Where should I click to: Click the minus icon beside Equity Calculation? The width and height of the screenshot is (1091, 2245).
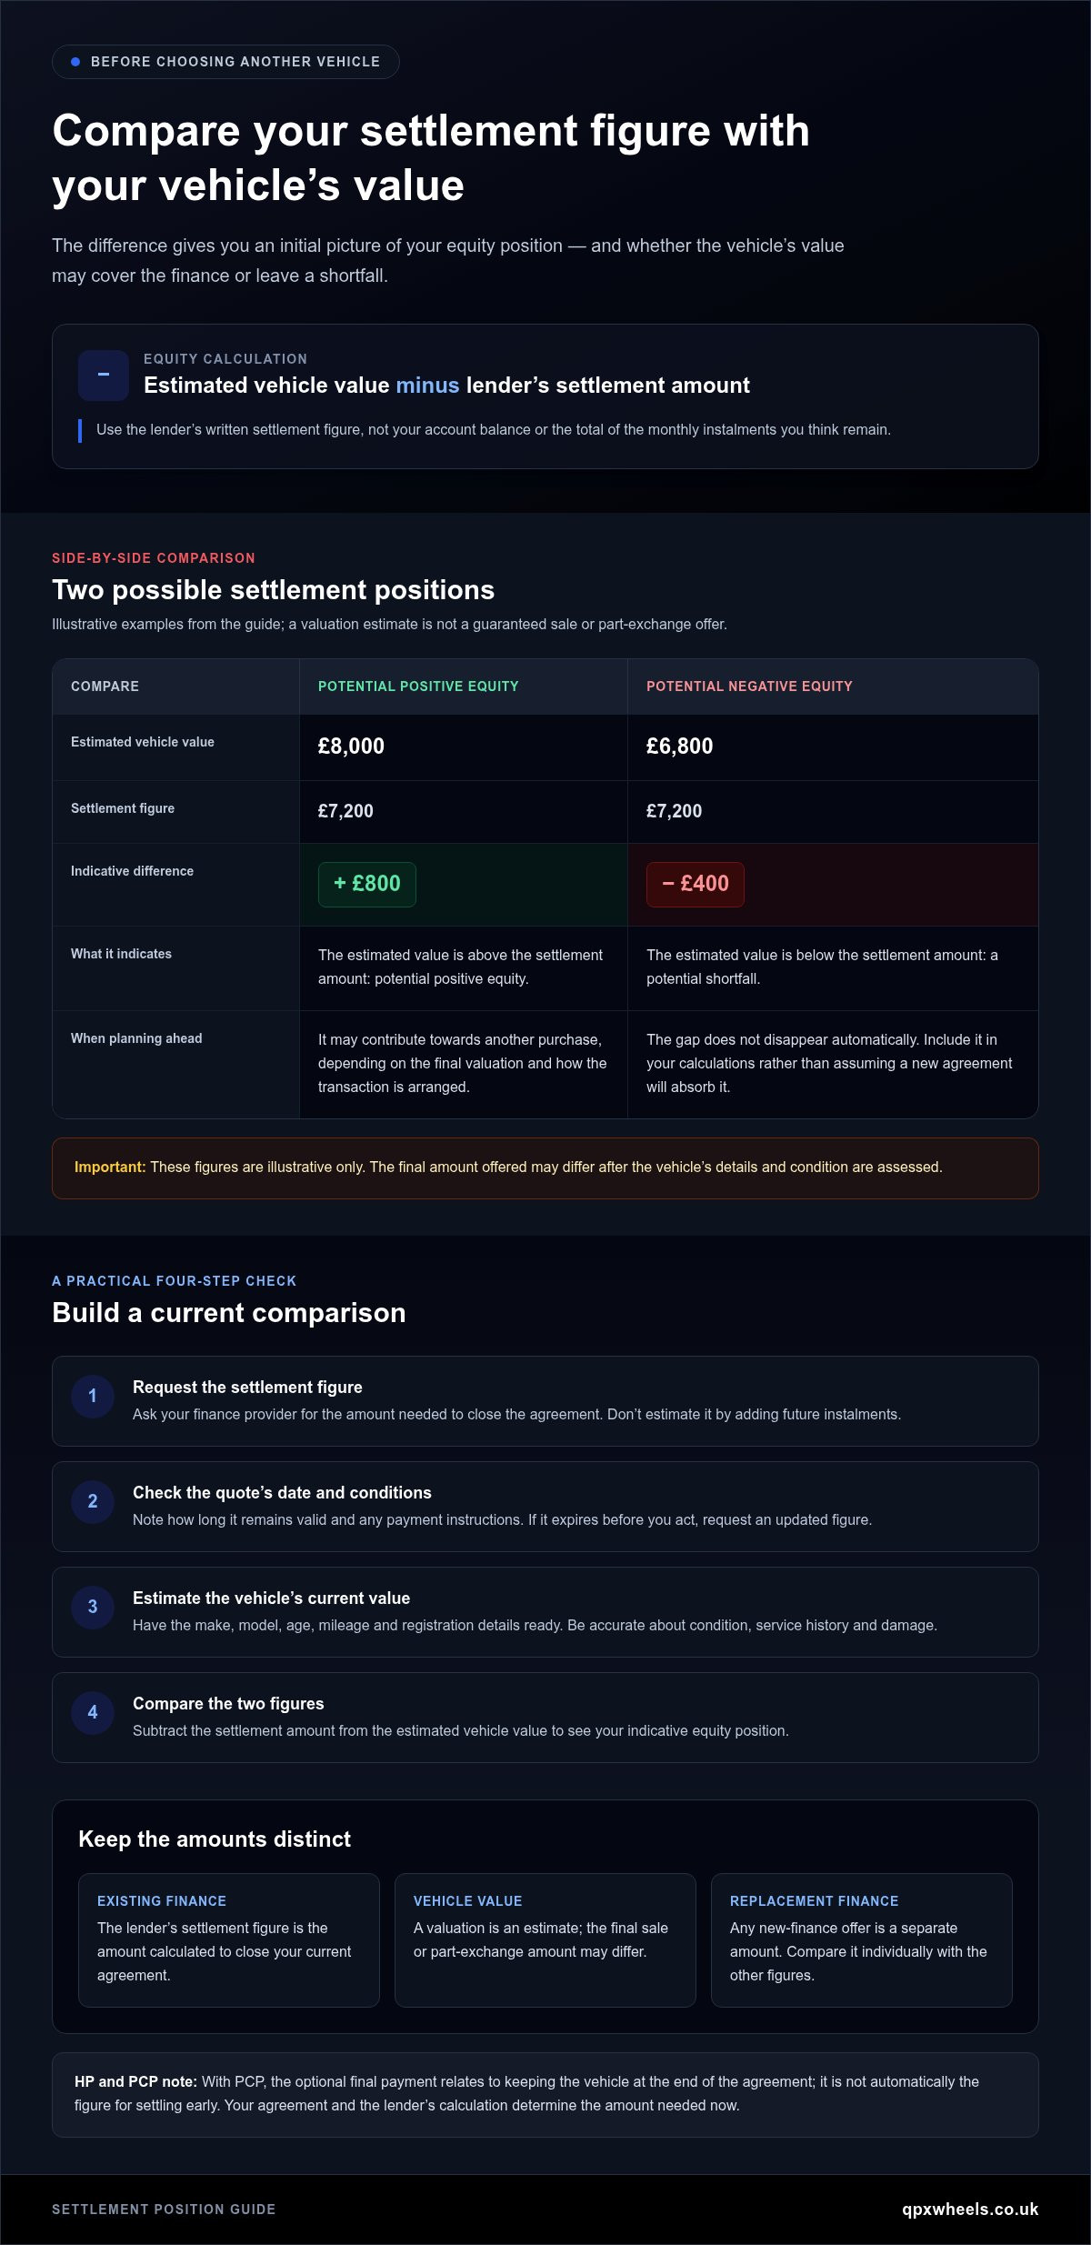tap(104, 376)
